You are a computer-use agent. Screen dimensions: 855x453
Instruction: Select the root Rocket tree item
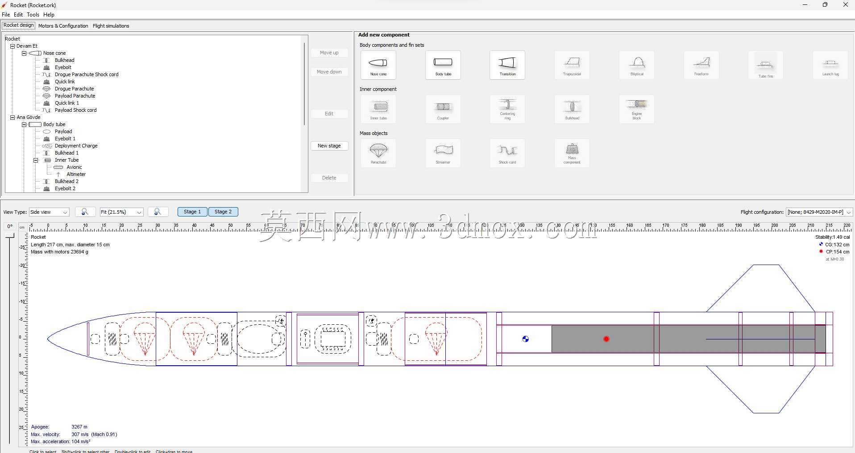coord(12,39)
